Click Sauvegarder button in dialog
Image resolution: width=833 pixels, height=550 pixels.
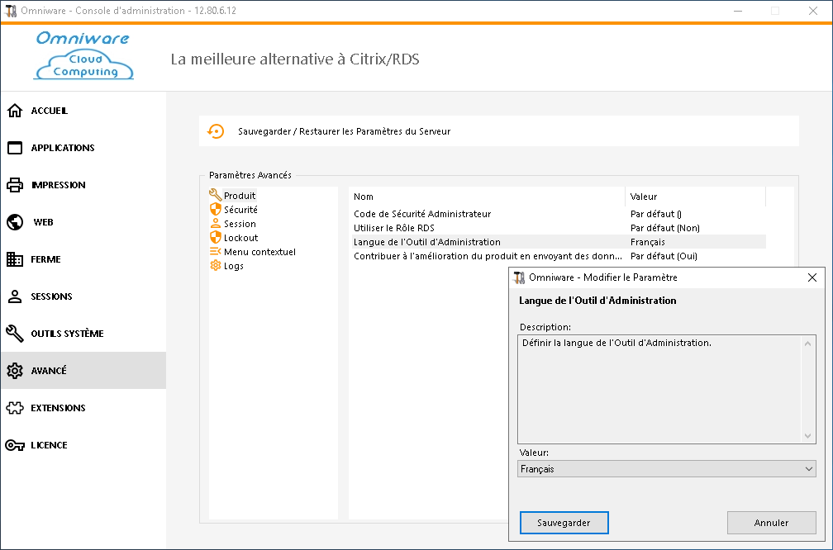click(x=564, y=523)
